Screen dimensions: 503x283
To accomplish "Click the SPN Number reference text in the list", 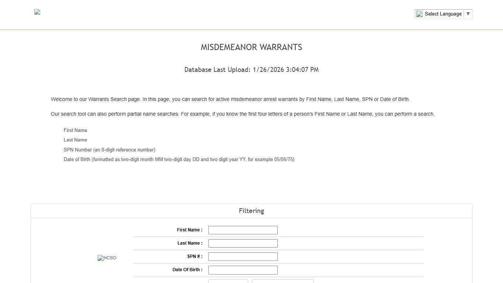I will tap(109, 150).
